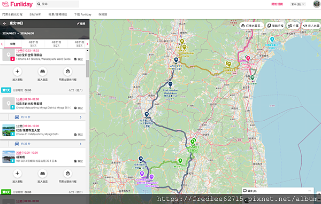Open the user profile avatar
Viewport: 321px width, 204px height.
tap(317, 4)
